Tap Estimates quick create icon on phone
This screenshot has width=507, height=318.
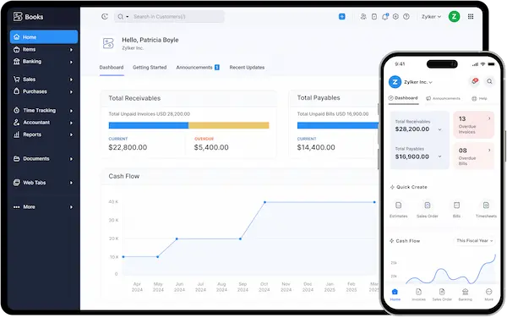pyautogui.click(x=398, y=206)
